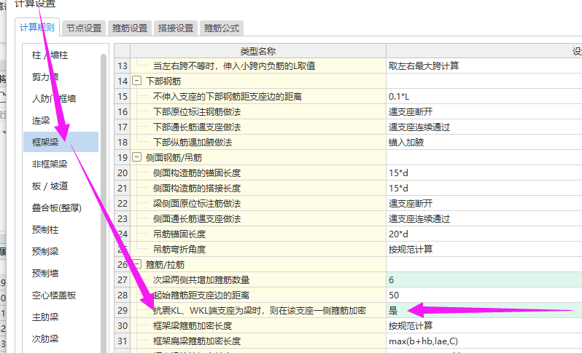The height and width of the screenshot is (353, 582).
Task: Collapse the 下部钢筋 group
Action: 136,81
